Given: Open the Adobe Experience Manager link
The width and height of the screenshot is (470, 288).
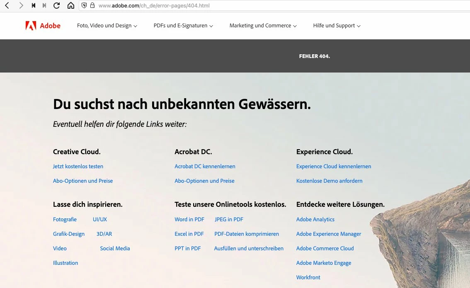Looking at the screenshot, I should coord(329,234).
